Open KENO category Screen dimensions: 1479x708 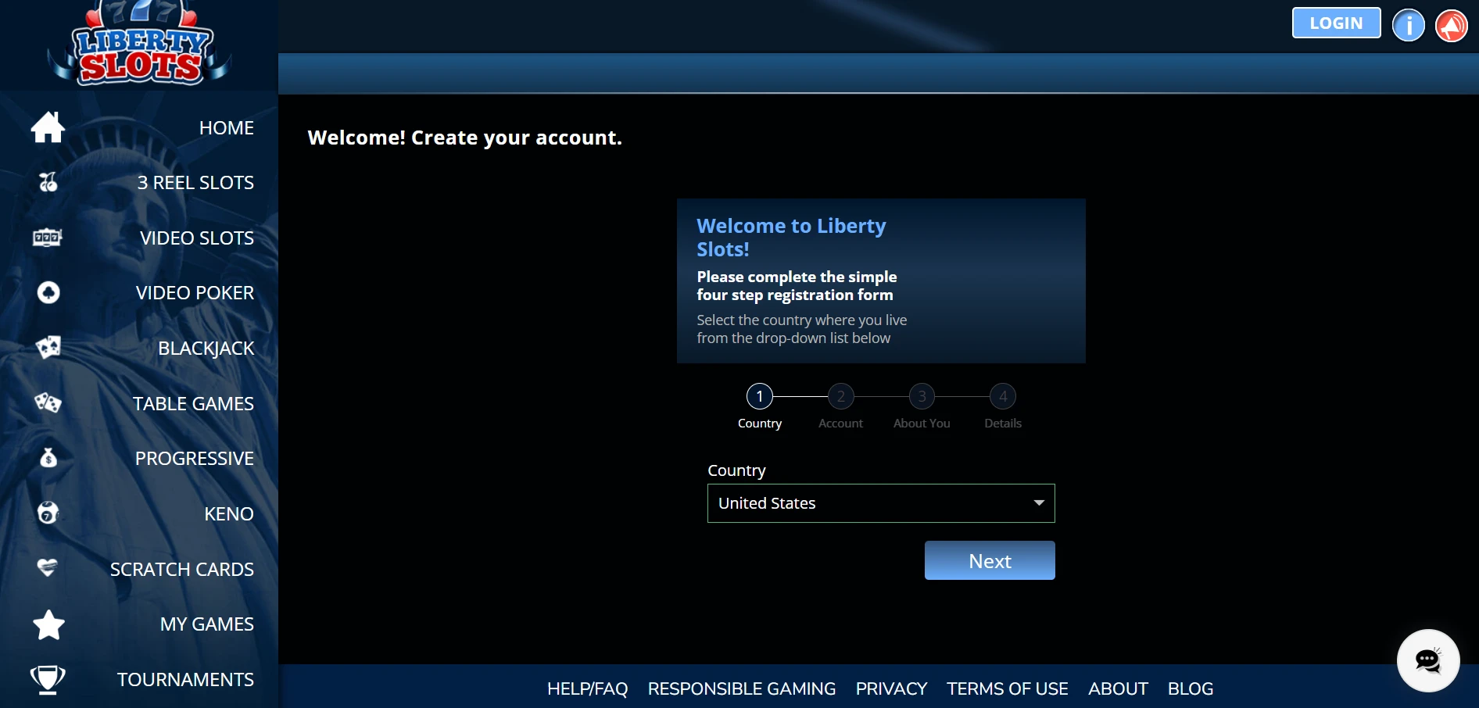point(229,514)
